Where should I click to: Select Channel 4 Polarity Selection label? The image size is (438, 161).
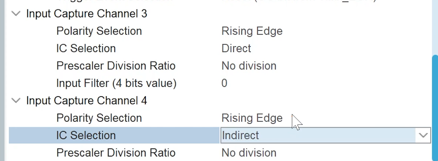[x=99, y=118]
